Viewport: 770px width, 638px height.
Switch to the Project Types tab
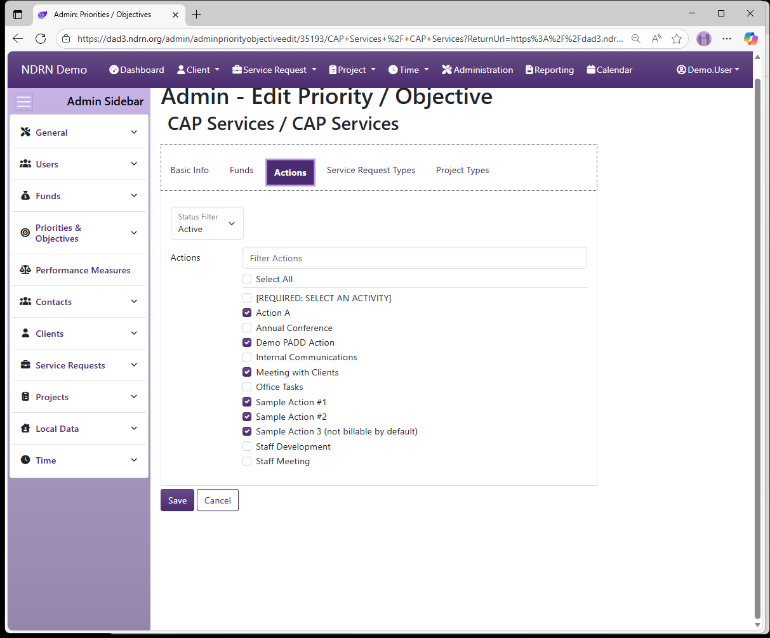(x=463, y=170)
